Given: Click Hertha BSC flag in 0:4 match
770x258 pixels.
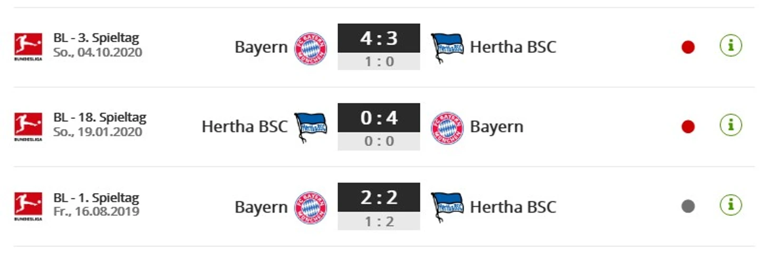Looking at the screenshot, I should [311, 128].
